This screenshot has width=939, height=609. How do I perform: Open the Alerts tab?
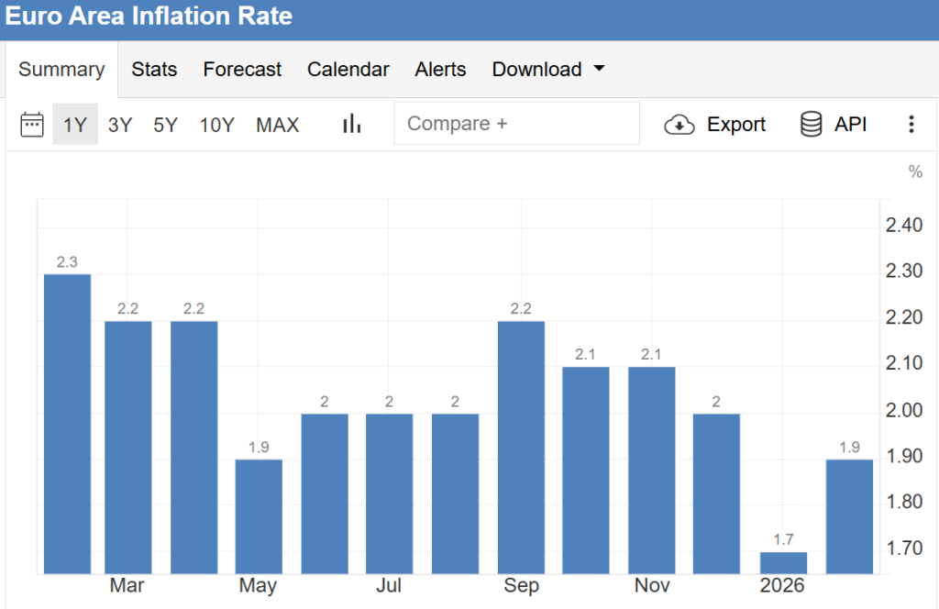coord(440,70)
